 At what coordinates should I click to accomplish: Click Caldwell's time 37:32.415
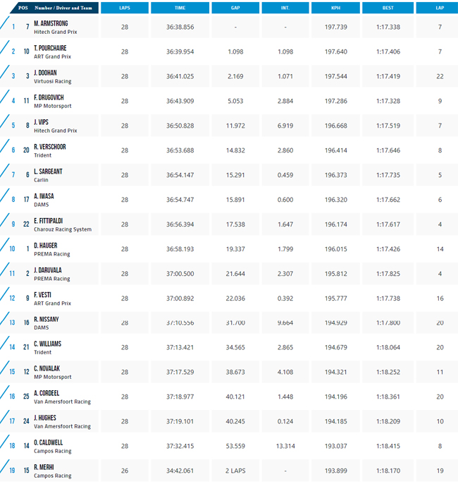180,446
